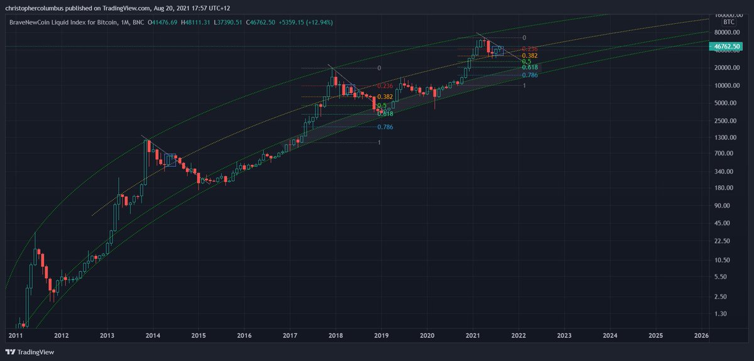Click the 2023 label on the time axis

coord(564,336)
